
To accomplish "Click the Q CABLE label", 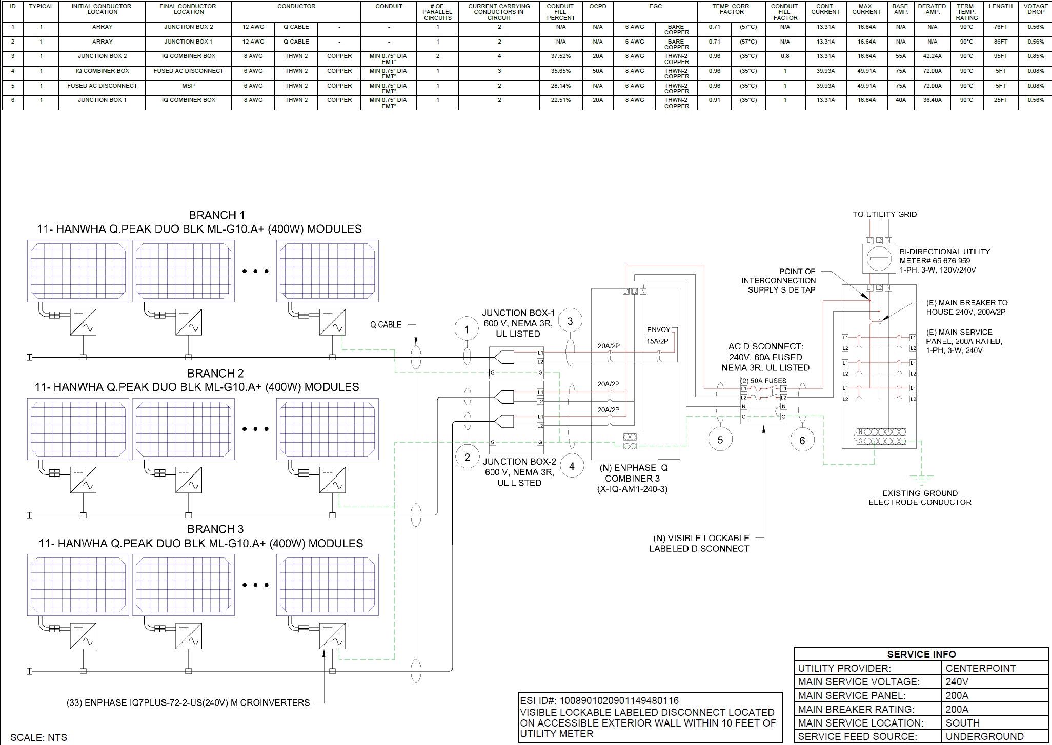I will [386, 325].
